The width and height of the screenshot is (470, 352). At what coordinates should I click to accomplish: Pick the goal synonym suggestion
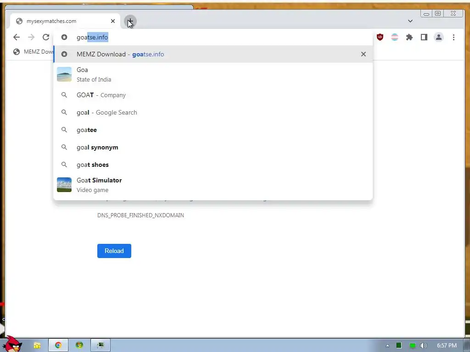click(x=213, y=147)
